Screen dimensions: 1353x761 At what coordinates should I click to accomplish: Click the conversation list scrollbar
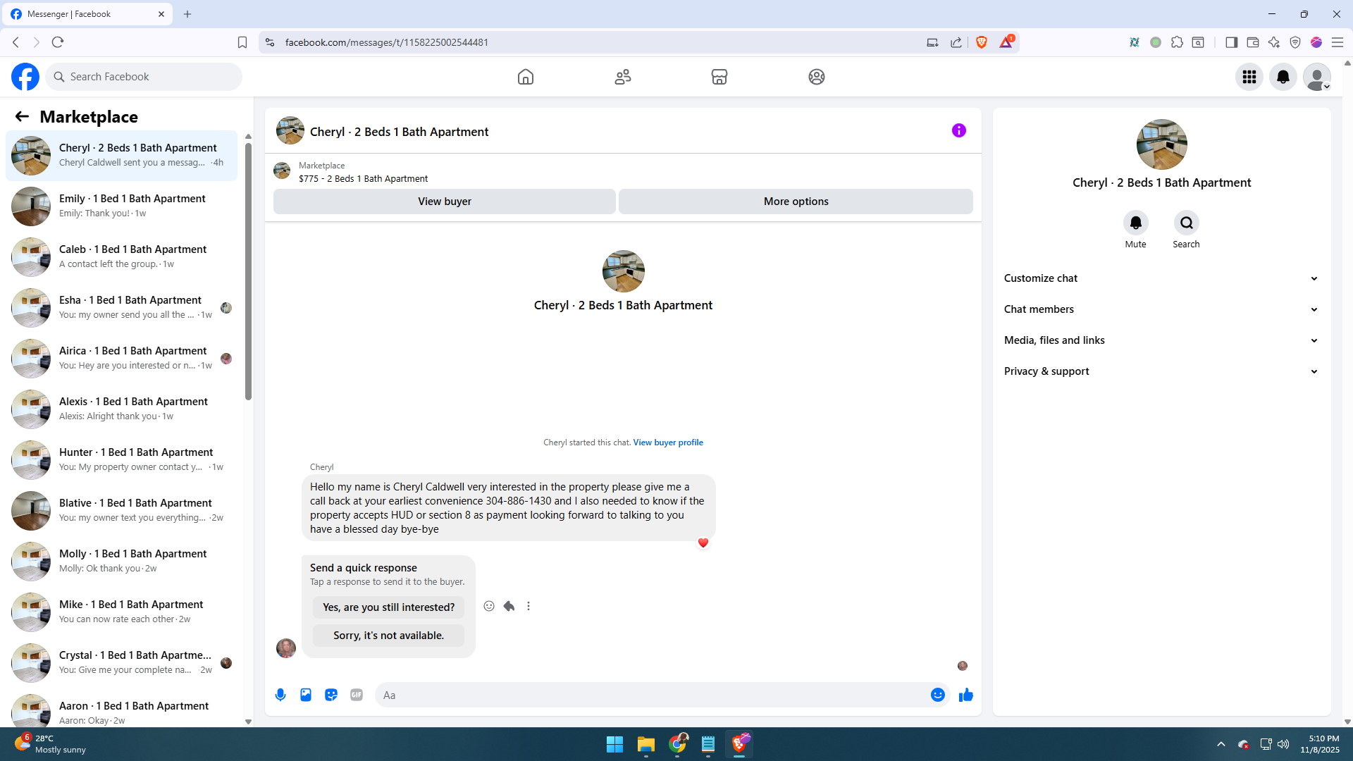(x=248, y=271)
